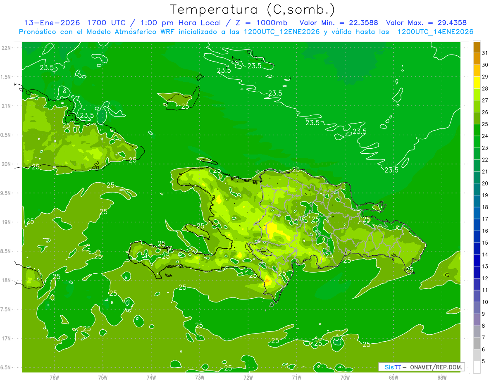Click the "76W" longitude axis label
This screenshot has width=496, height=383.
(x=54, y=377)
